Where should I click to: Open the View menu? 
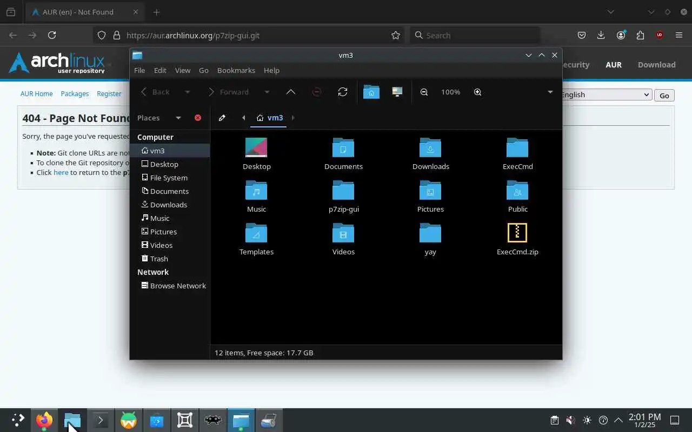click(x=183, y=70)
